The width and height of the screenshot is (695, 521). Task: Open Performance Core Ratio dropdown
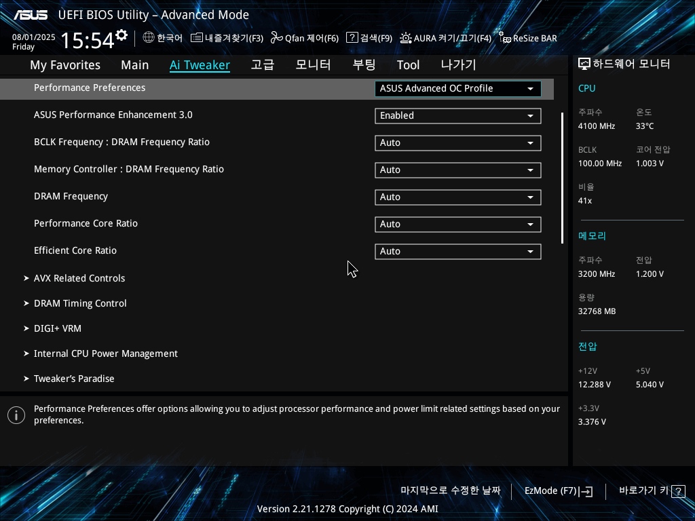[458, 224]
